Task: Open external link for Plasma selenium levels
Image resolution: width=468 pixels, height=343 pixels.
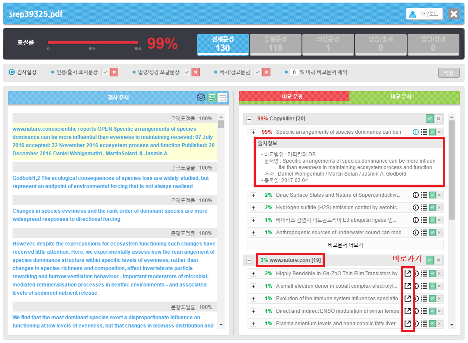Action: click(407, 324)
